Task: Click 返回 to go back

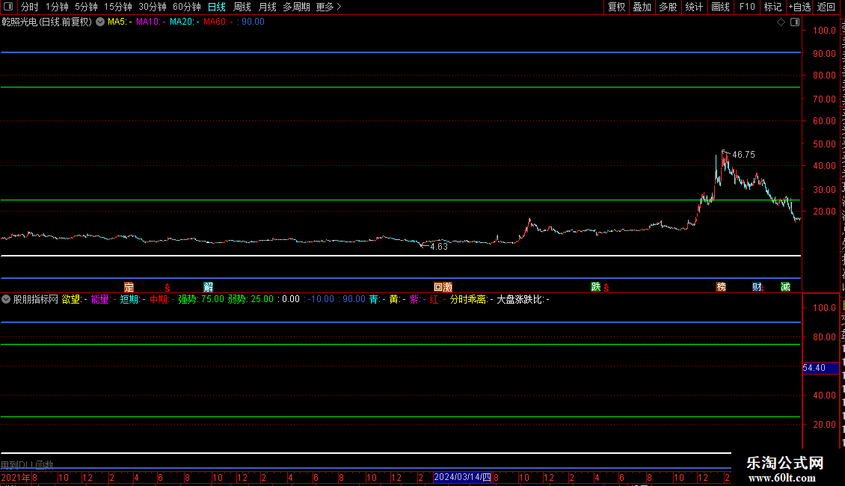Action: [x=826, y=7]
